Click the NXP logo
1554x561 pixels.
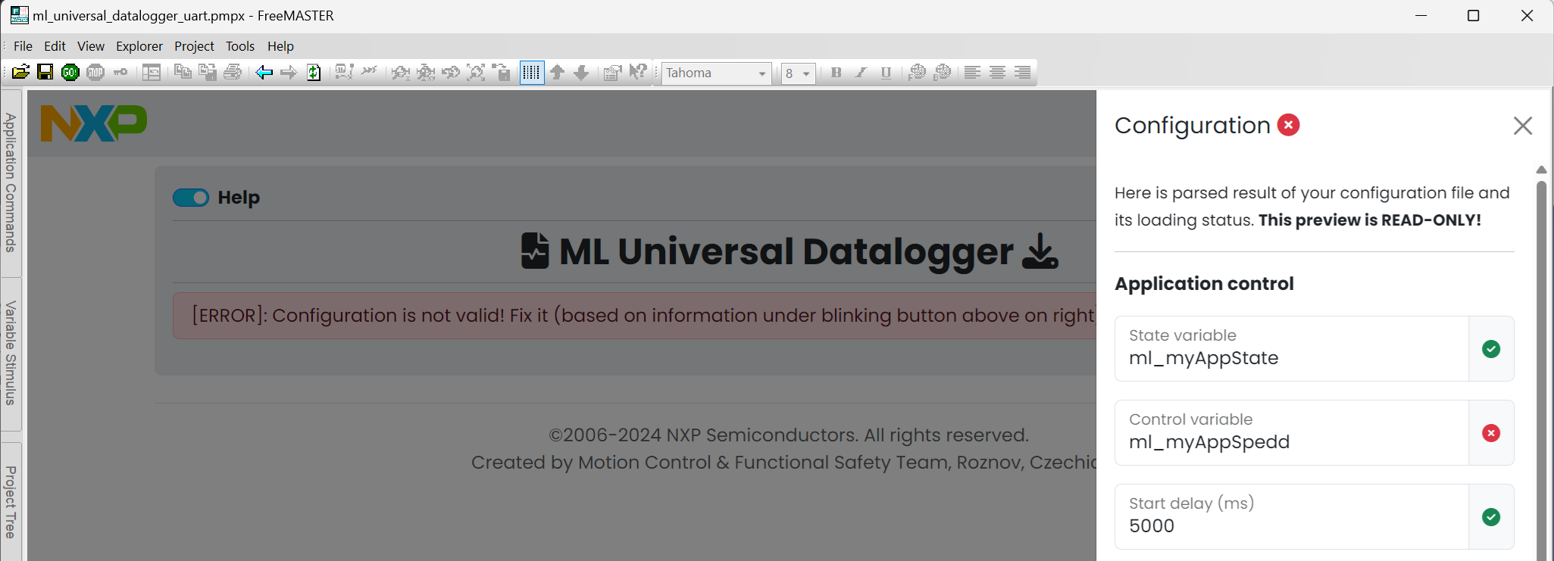[x=94, y=123]
